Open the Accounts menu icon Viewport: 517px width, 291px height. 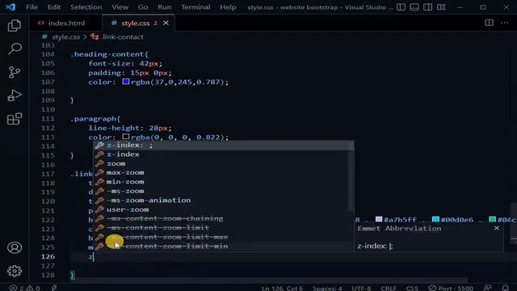click(15, 248)
